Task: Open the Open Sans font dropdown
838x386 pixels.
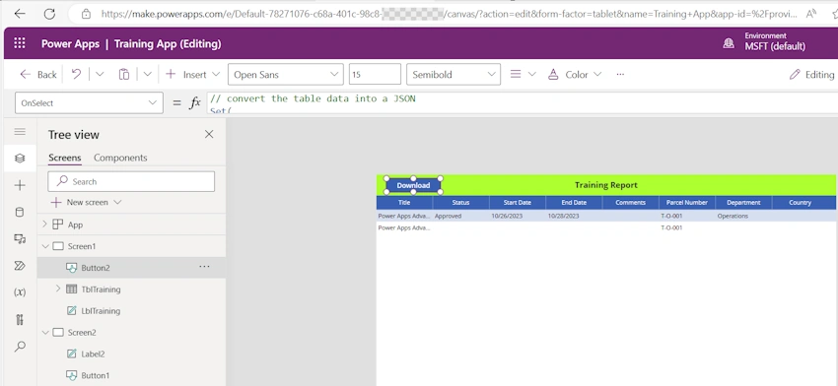Action: [x=285, y=75]
